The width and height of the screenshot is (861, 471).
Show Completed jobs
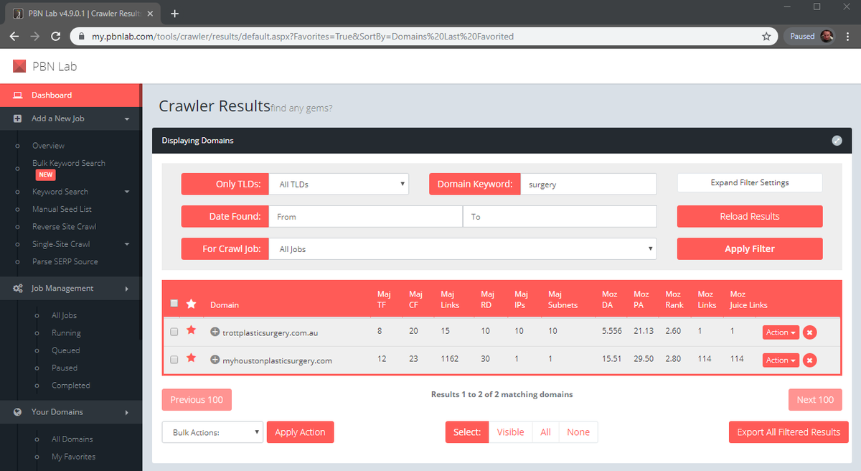coord(71,386)
